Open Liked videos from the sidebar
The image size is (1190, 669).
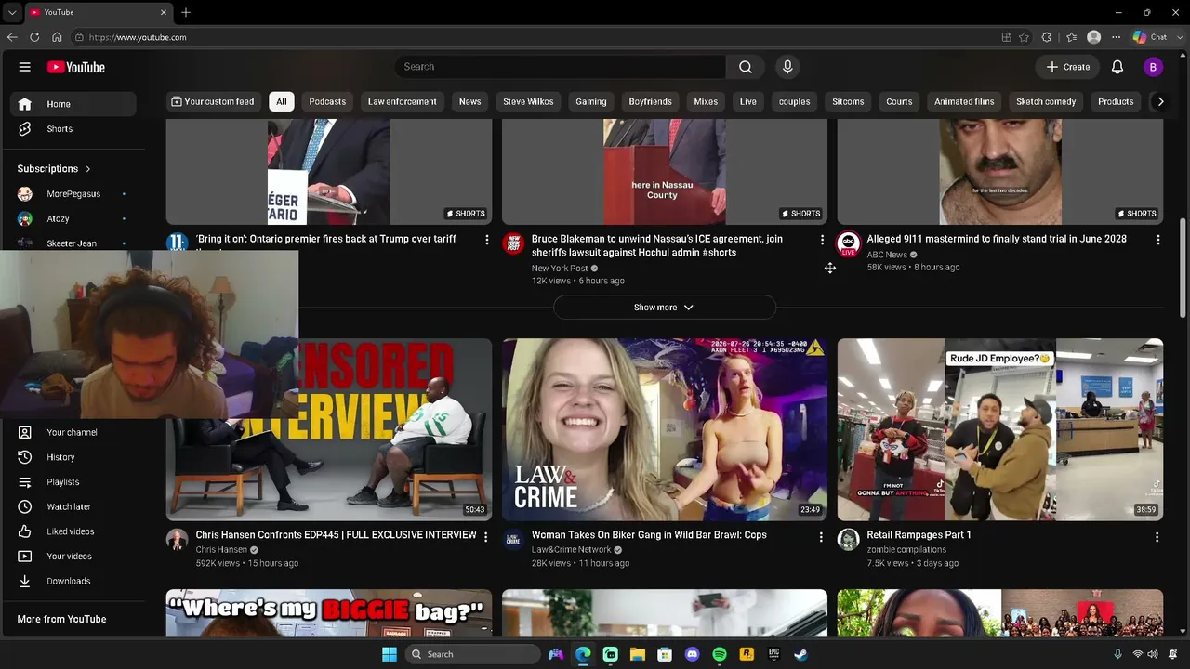(x=71, y=531)
